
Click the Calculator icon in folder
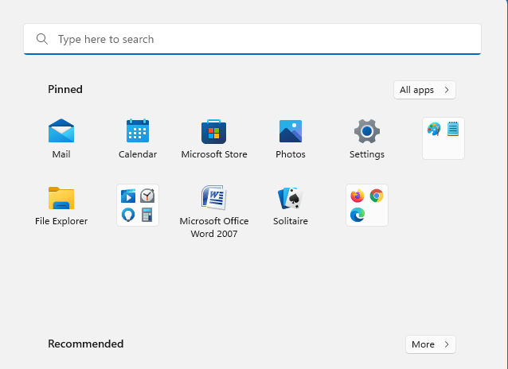coord(147,215)
